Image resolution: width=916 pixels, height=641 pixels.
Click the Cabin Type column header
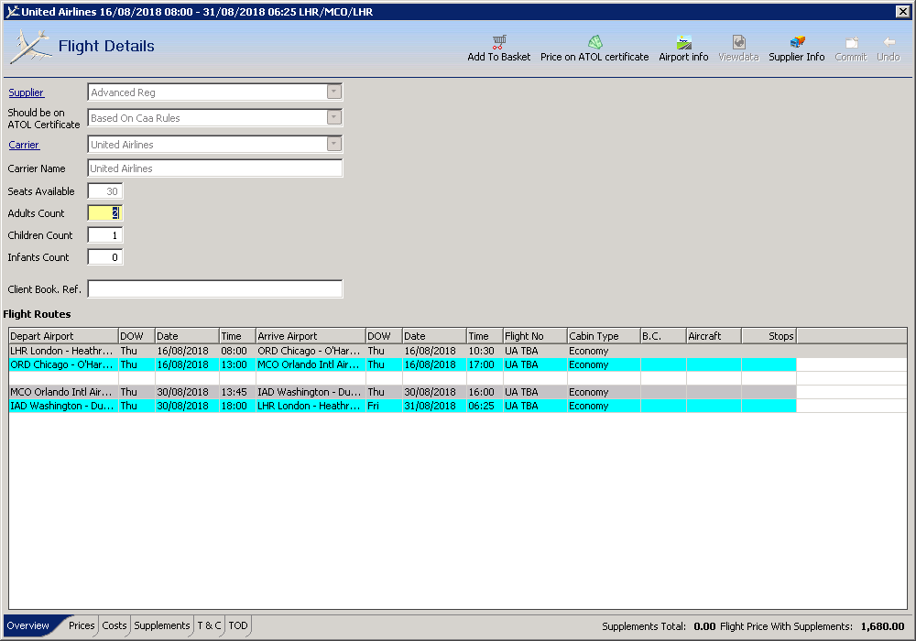(x=604, y=336)
